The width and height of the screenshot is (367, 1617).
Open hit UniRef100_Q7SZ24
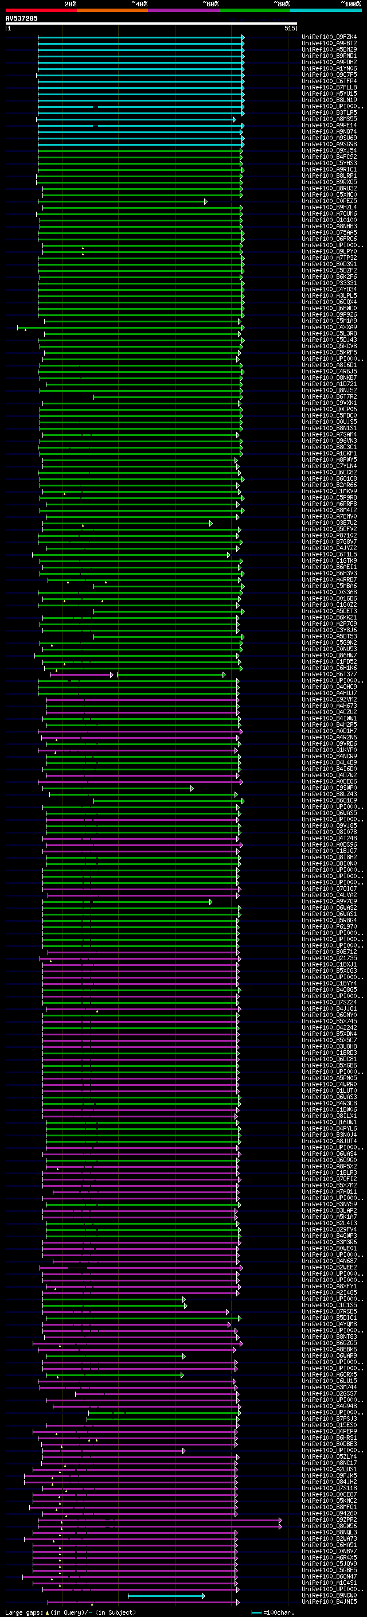tap(329, 1003)
